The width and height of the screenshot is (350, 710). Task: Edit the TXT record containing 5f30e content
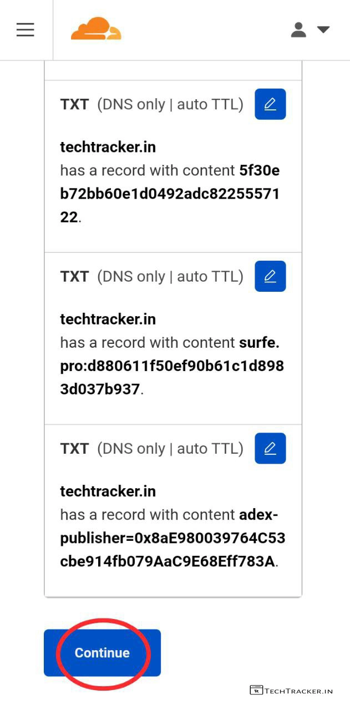point(270,104)
